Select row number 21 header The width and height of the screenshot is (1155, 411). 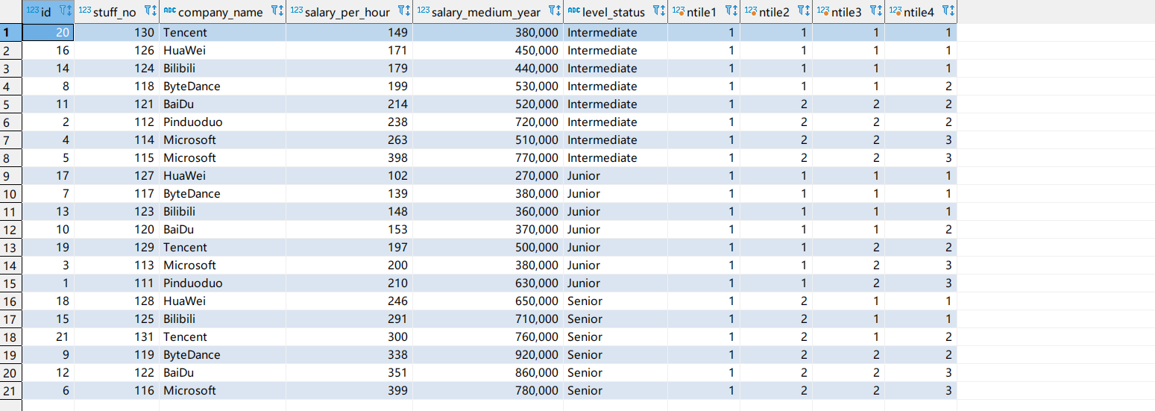click(x=10, y=390)
